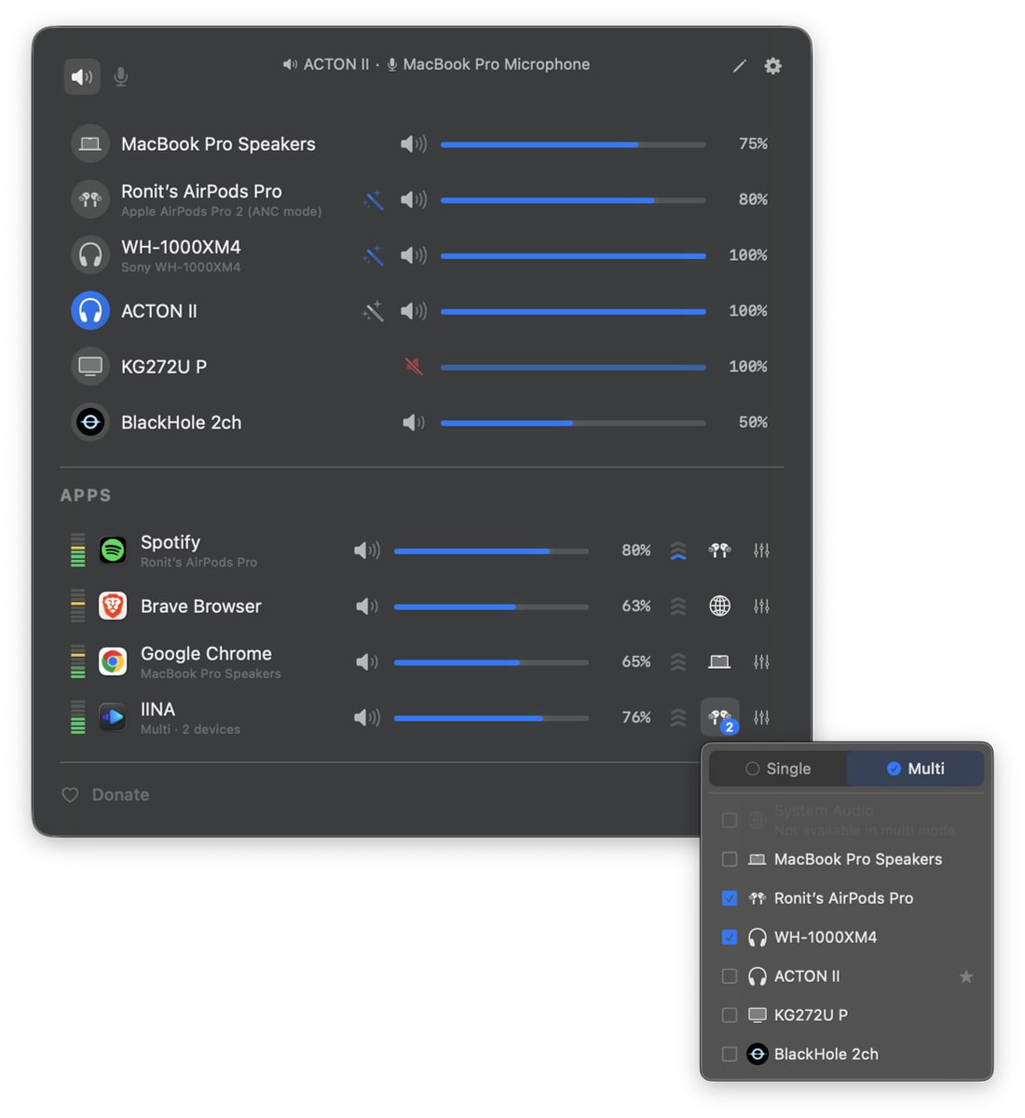The image size is (1025, 1118).
Task: Click Spotify app icon
Action: point(113,551)
